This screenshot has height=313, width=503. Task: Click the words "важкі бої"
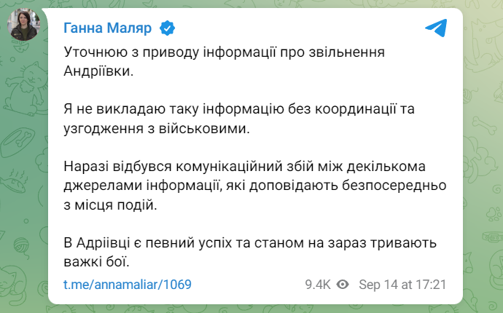pos(98,261)
